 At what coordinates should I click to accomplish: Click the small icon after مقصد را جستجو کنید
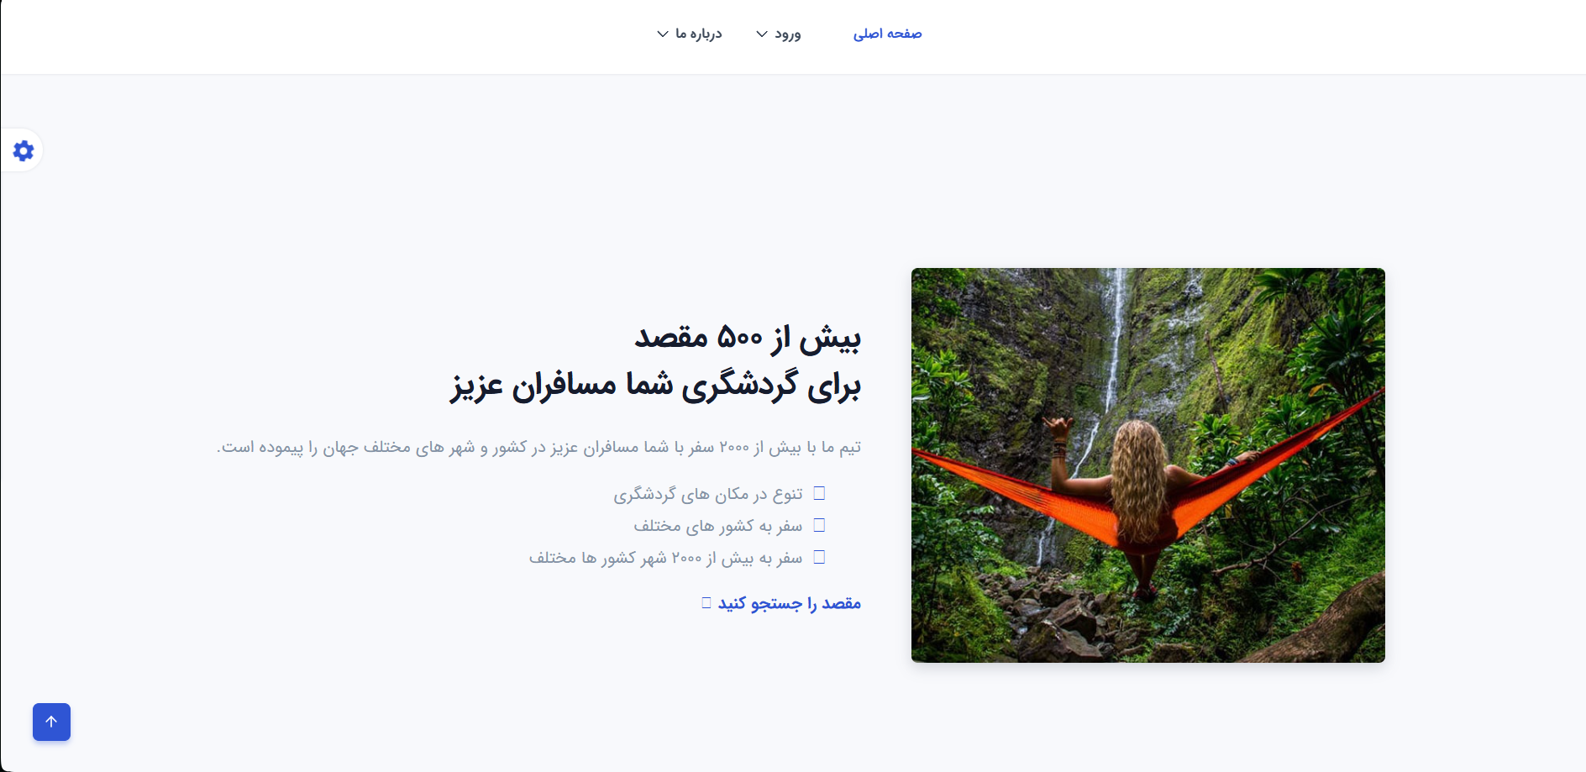click(x=706, y=603)
